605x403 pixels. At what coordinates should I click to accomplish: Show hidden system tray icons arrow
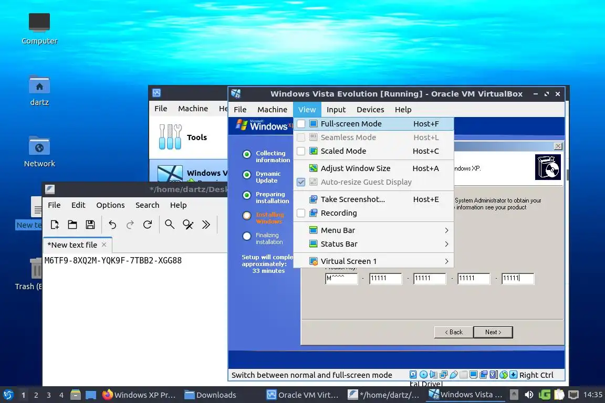(514, 395)
